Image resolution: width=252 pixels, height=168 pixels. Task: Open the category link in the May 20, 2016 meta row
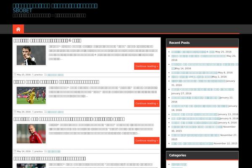(55, 112)
